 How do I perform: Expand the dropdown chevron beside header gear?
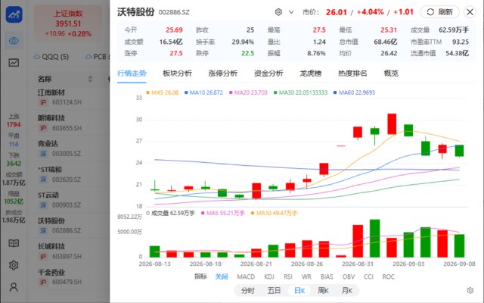point(291,12)
